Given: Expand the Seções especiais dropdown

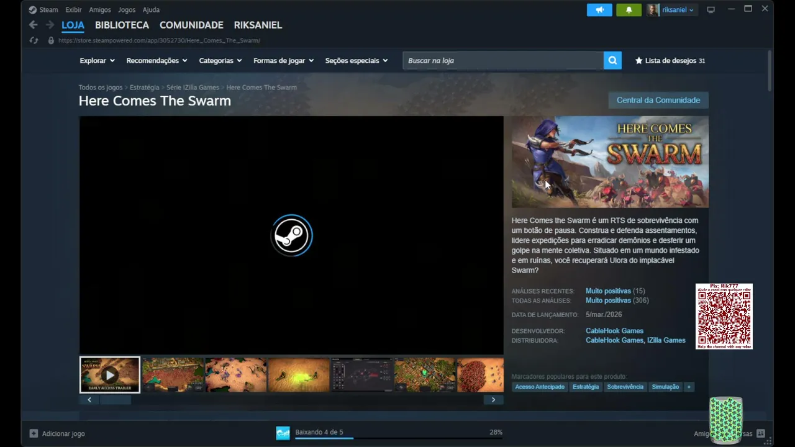Looking at the screenshot, I should point(357,60).
